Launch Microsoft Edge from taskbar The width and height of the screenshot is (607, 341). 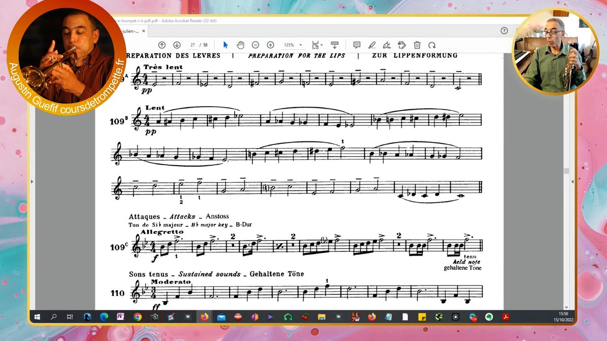click(104, 317)
